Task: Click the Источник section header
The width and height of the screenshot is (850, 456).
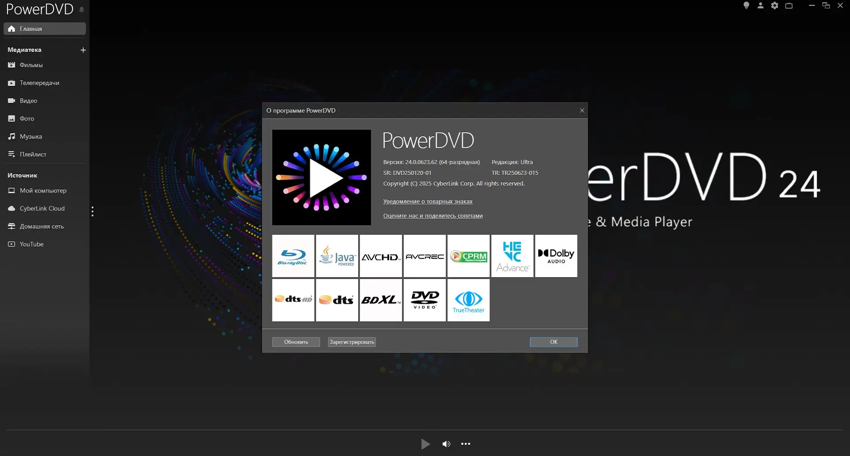Action: click(x=22, y=175)
